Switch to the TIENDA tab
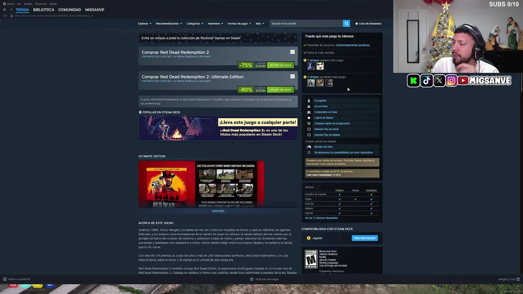 pyautogui.click(x=22, y=9)
